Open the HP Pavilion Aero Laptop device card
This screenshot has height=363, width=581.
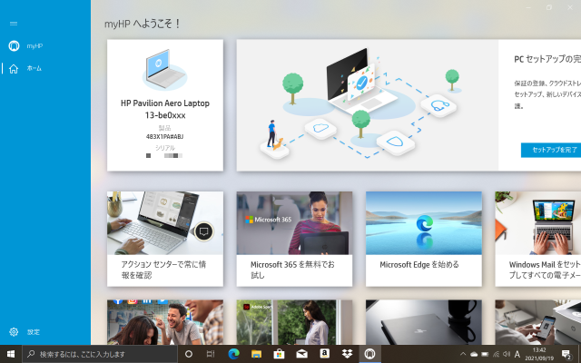[x=165, y=105]
